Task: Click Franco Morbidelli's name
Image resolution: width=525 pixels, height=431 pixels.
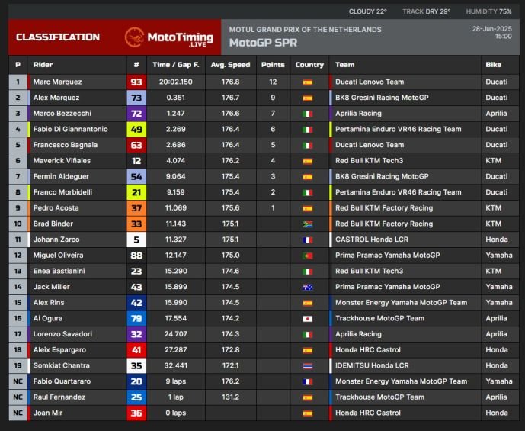Action: pyautogui.click(x=62, y=192)
